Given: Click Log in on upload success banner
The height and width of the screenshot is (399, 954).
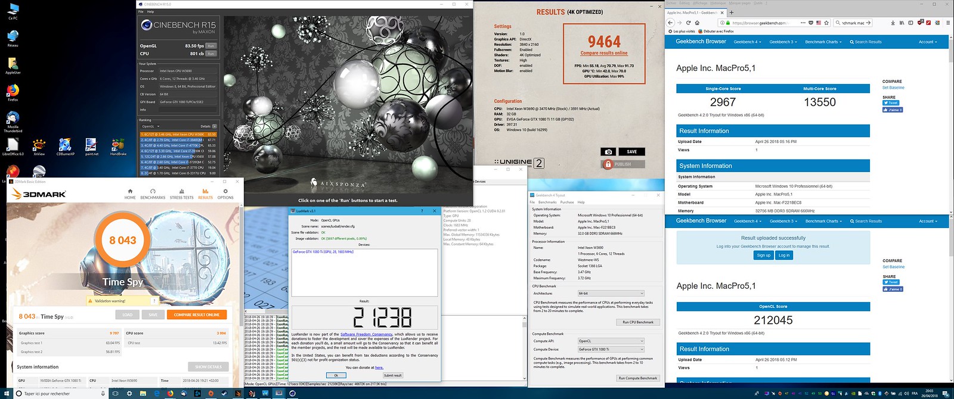Looking at the screenshot, I should click(784, 255).
